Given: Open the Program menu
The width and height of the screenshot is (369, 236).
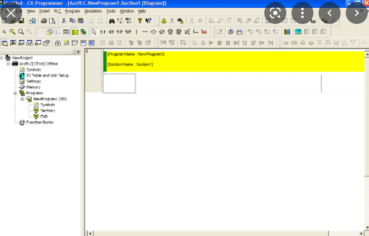Looking at the screenshot, I should click(72, 11).
